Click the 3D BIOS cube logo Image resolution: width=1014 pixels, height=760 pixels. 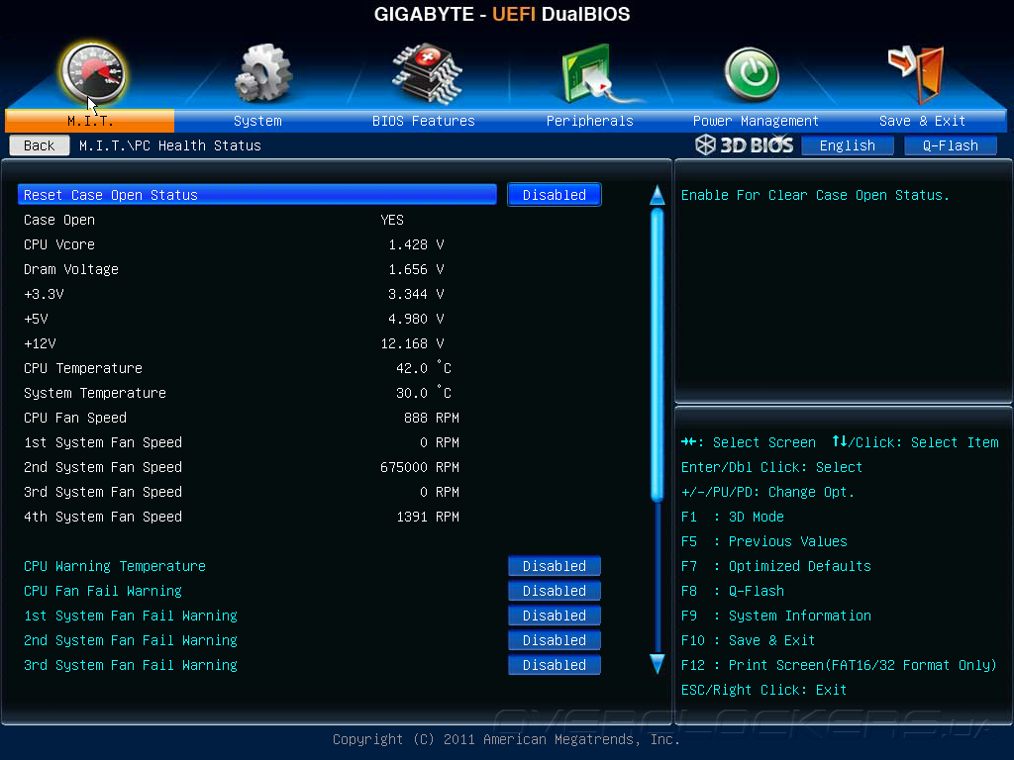click(x=744, y=144)
